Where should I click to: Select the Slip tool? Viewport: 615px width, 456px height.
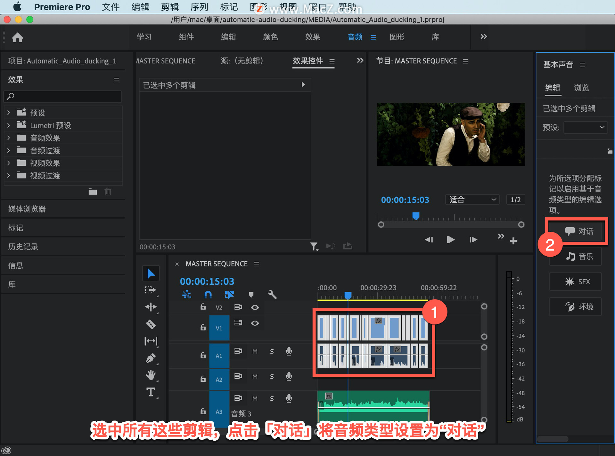pos(151,341)
